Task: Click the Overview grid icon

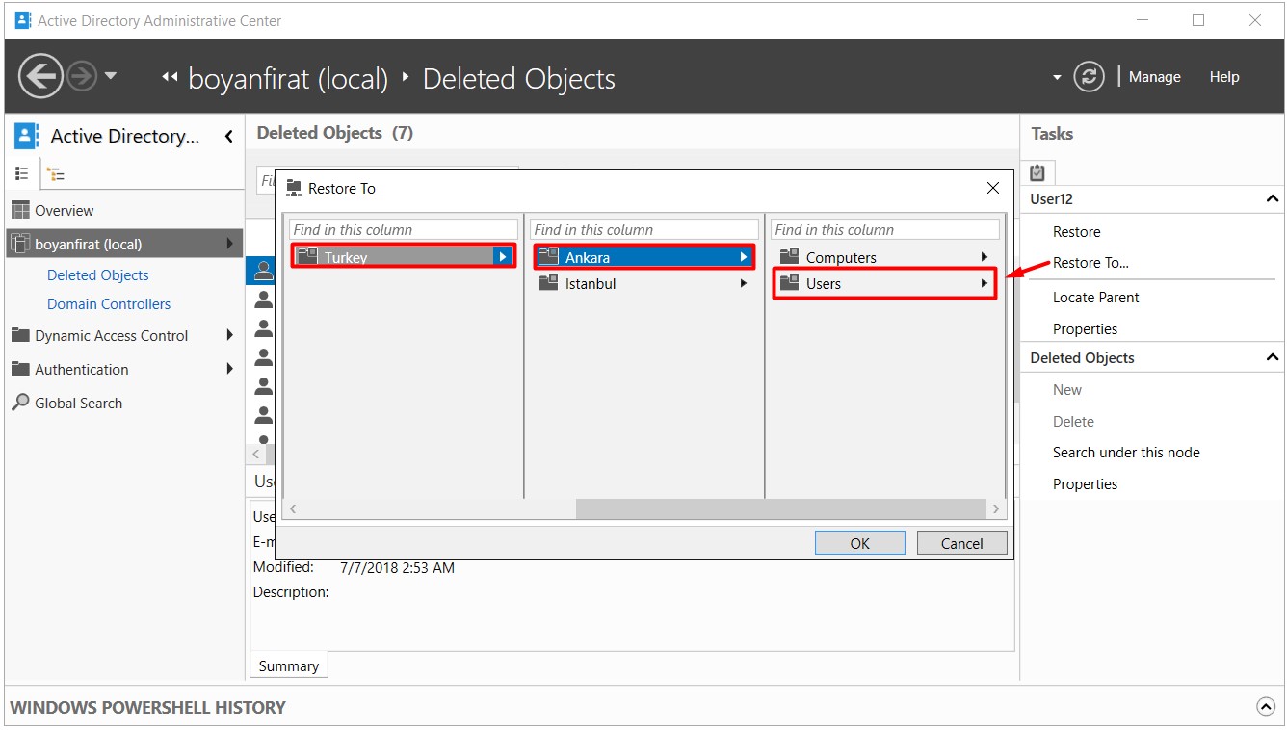Action: click(x=20, y=210)
